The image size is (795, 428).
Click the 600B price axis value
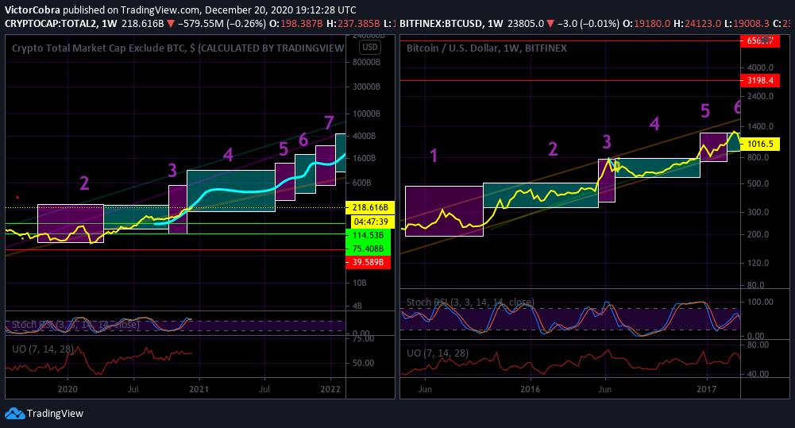click(x=362, y=183)
